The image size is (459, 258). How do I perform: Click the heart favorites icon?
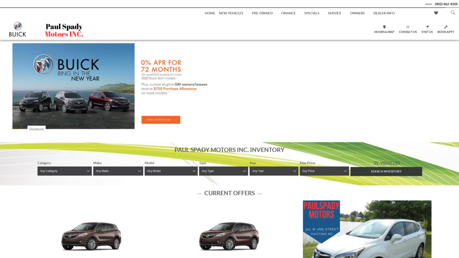coord(436,13)
